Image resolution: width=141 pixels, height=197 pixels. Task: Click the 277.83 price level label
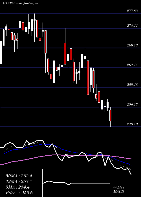pyautogui.click(x=132, y=11)
